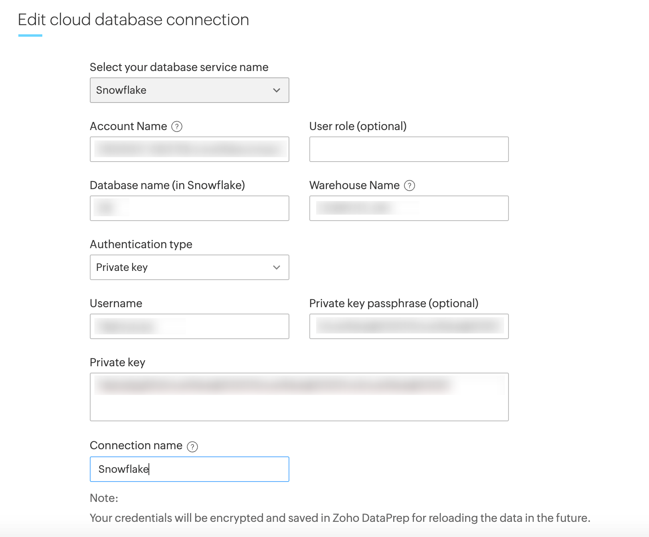Viewport: 649px width, 537px height.
Task: Click inside the large Private key textarea
Action: point(299,397)
